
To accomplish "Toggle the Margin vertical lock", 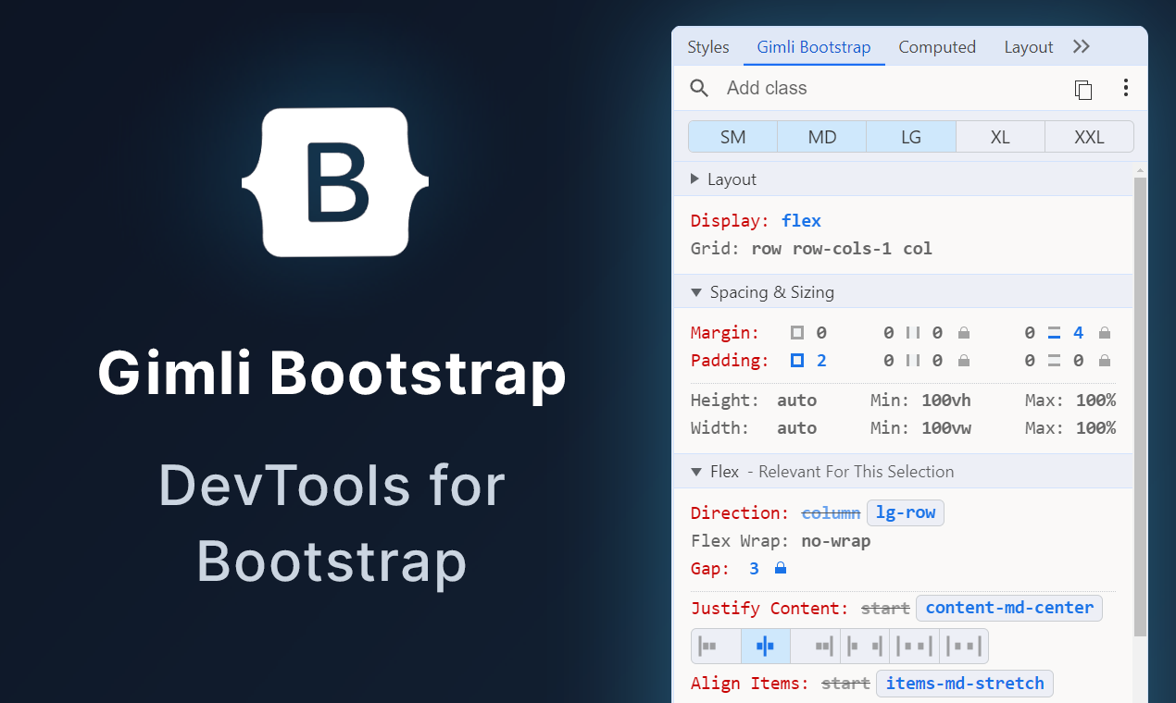I will click(1105, 333).
